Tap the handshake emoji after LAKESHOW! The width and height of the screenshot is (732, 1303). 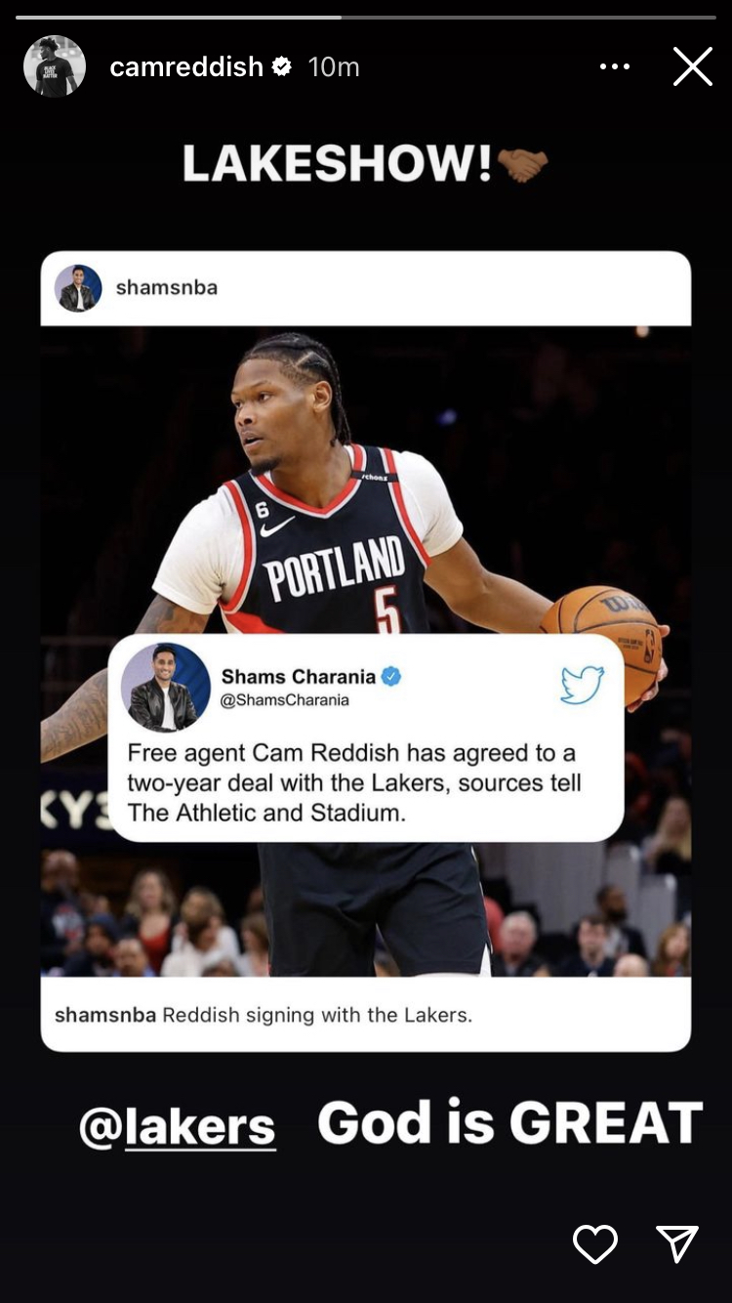[x=523, y=164]
